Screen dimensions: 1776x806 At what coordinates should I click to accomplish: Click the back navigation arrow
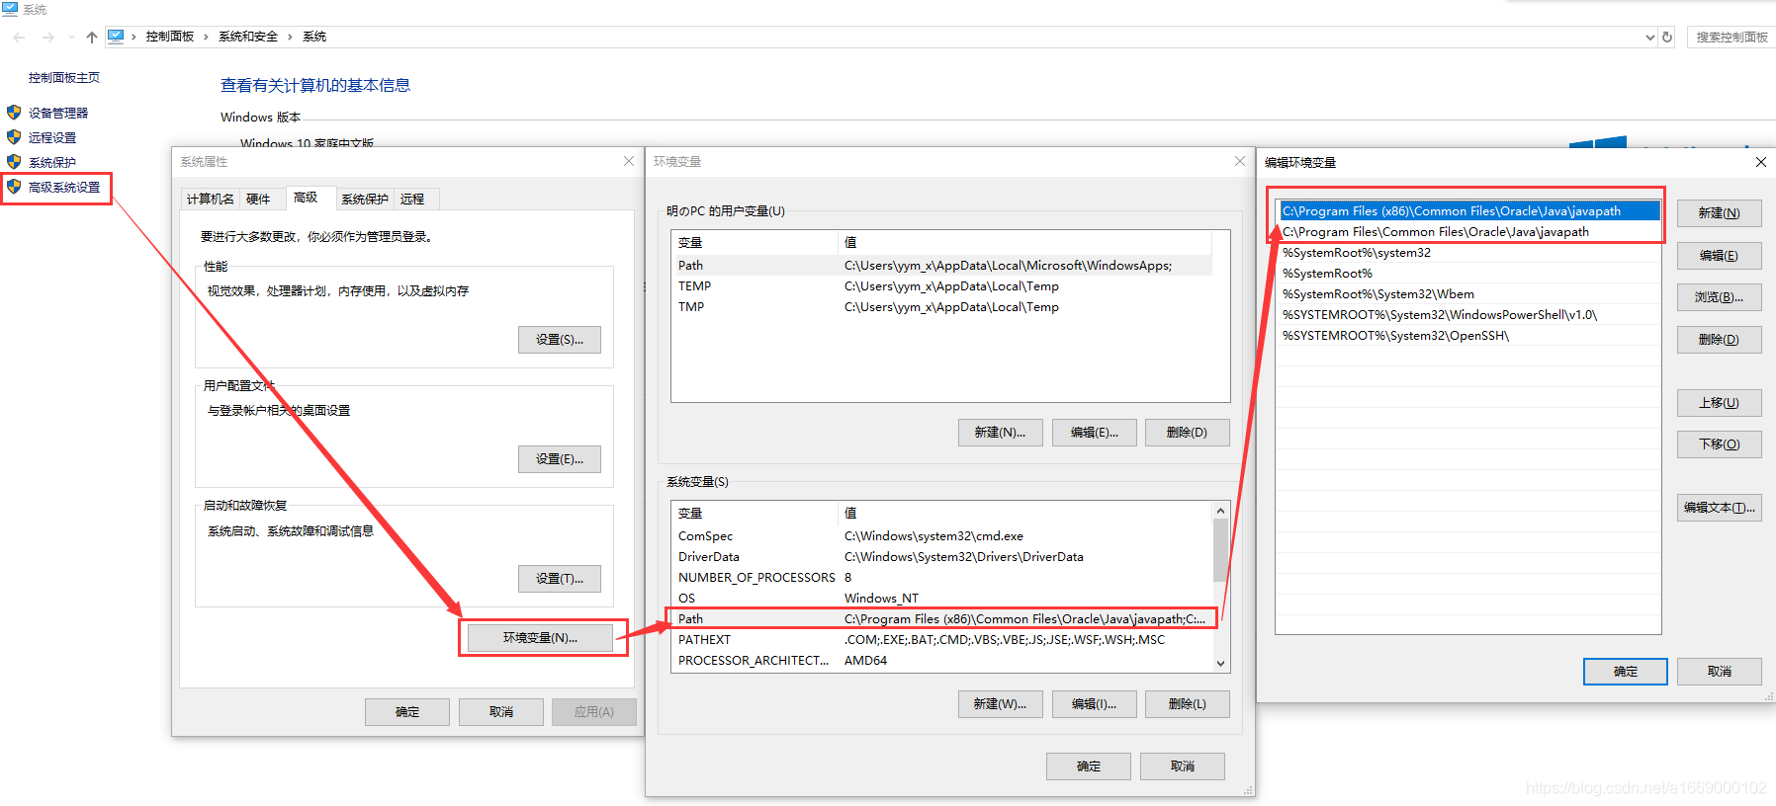click(19, 37)
